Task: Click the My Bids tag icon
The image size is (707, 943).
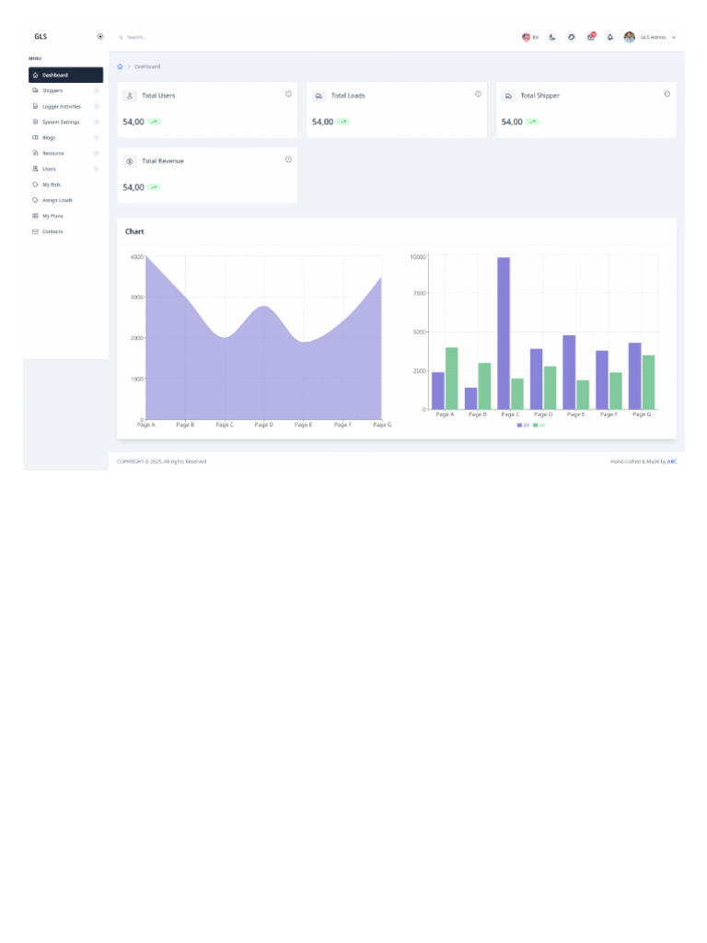Action: (x=35, y=184)
